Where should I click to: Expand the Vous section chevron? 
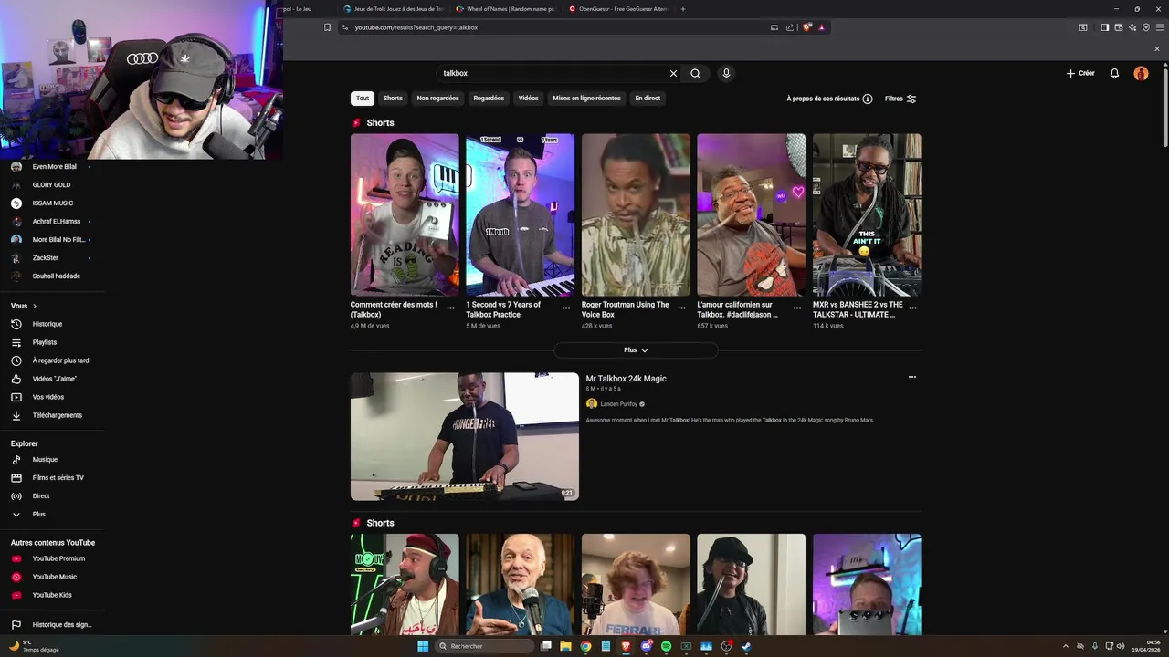(35, 306)
